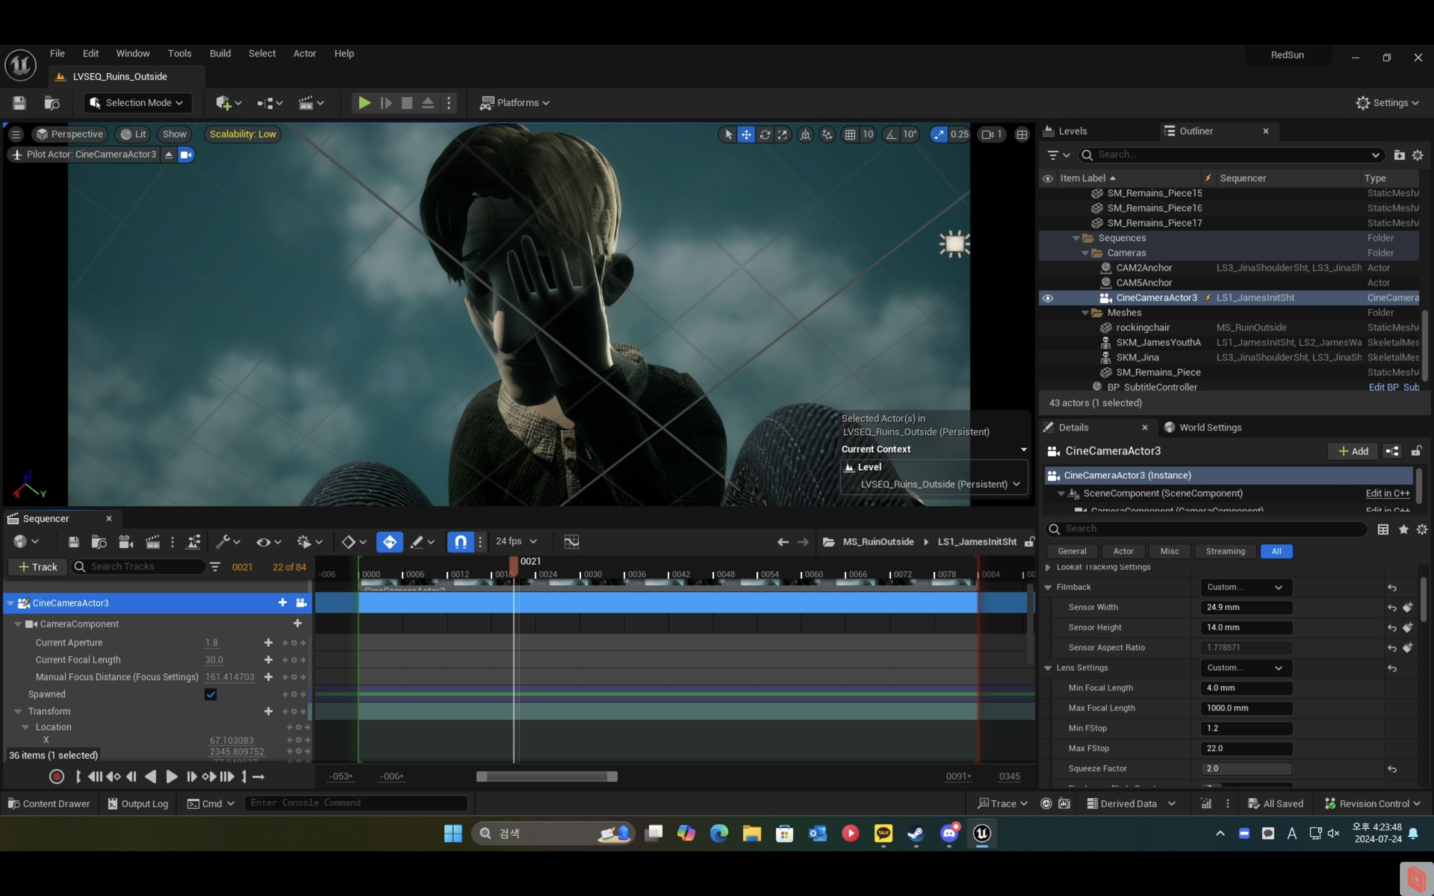The height and width of the screenshot is (896, 1434).
Task: Click the Sequencer record button
Action: (x=56, y=777)
